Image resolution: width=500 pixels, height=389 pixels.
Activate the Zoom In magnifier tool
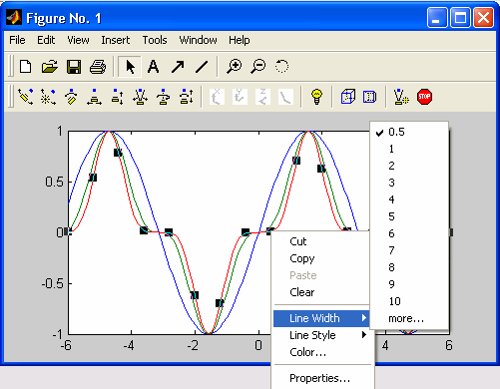235,66
